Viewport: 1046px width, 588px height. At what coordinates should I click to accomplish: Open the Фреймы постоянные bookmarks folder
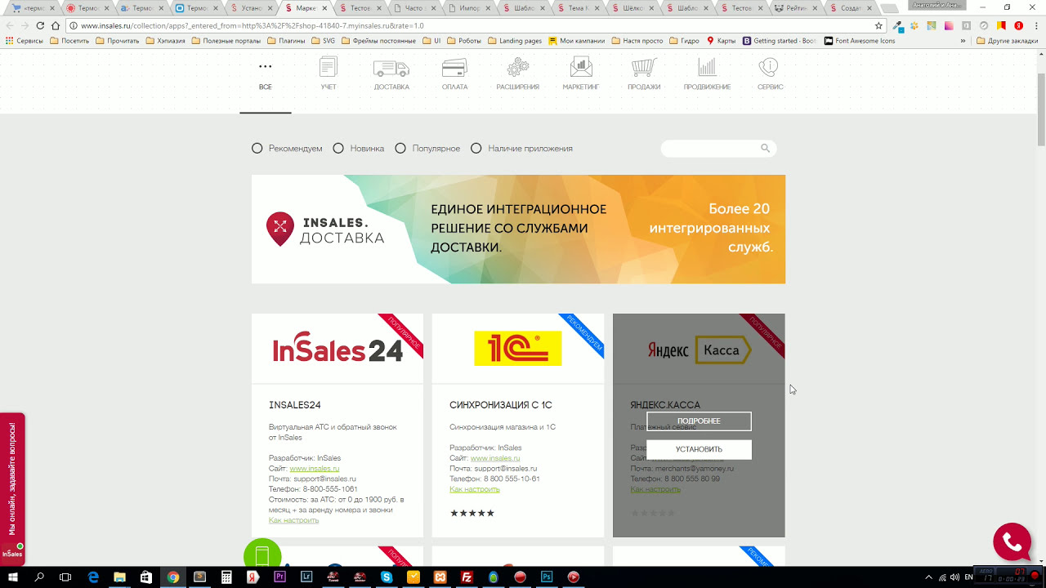point(377,41)
